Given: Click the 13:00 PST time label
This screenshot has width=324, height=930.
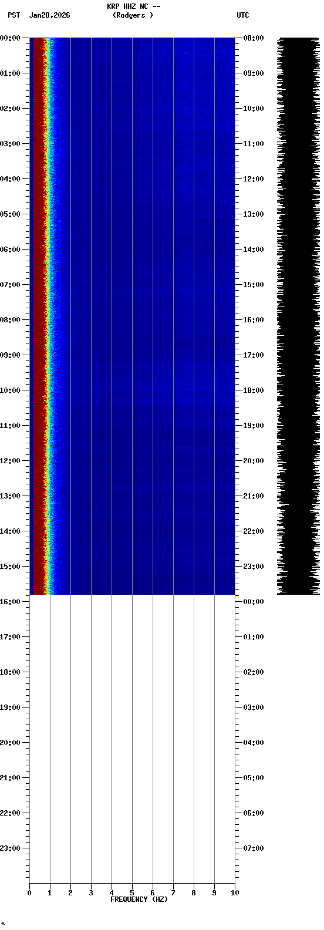Looking at the screenshot, I should coord(10,496).
